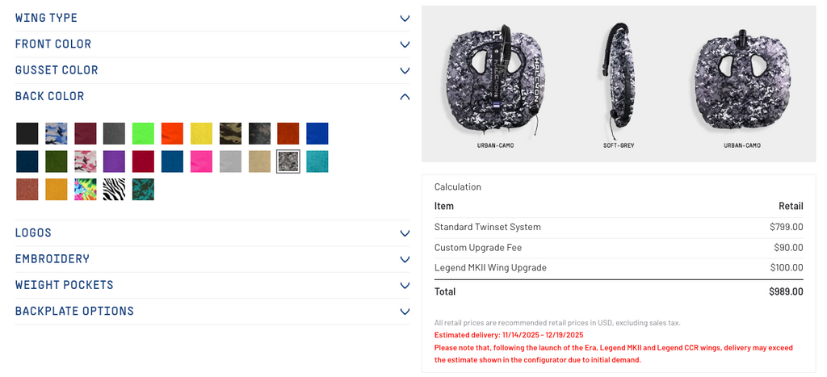This screenshot has width=827, height=377.
Task: Show the Backplate Options section
Action: (212, 311)
